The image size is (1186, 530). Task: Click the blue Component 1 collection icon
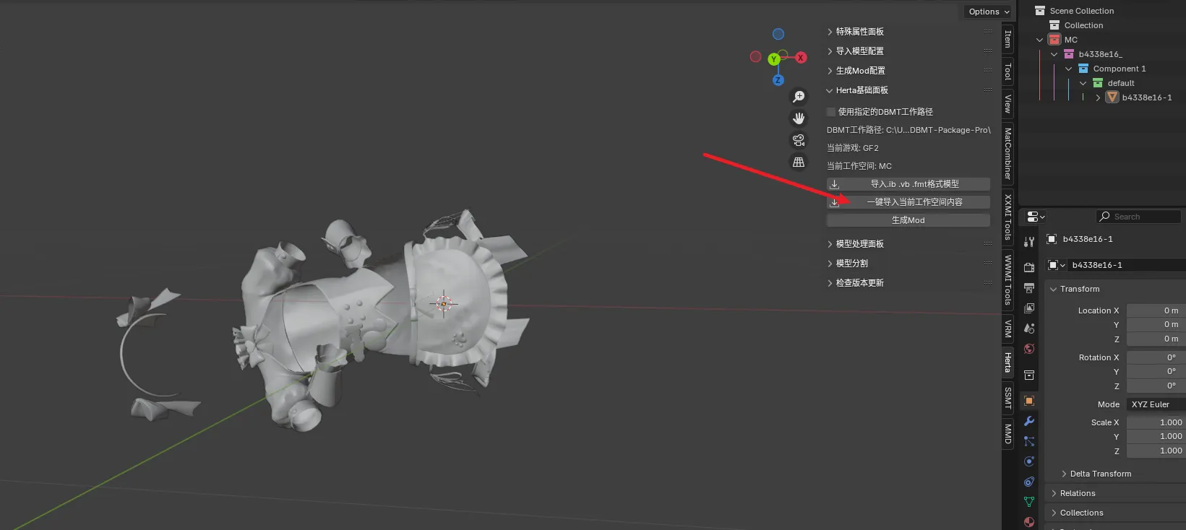click(1083, 69)
